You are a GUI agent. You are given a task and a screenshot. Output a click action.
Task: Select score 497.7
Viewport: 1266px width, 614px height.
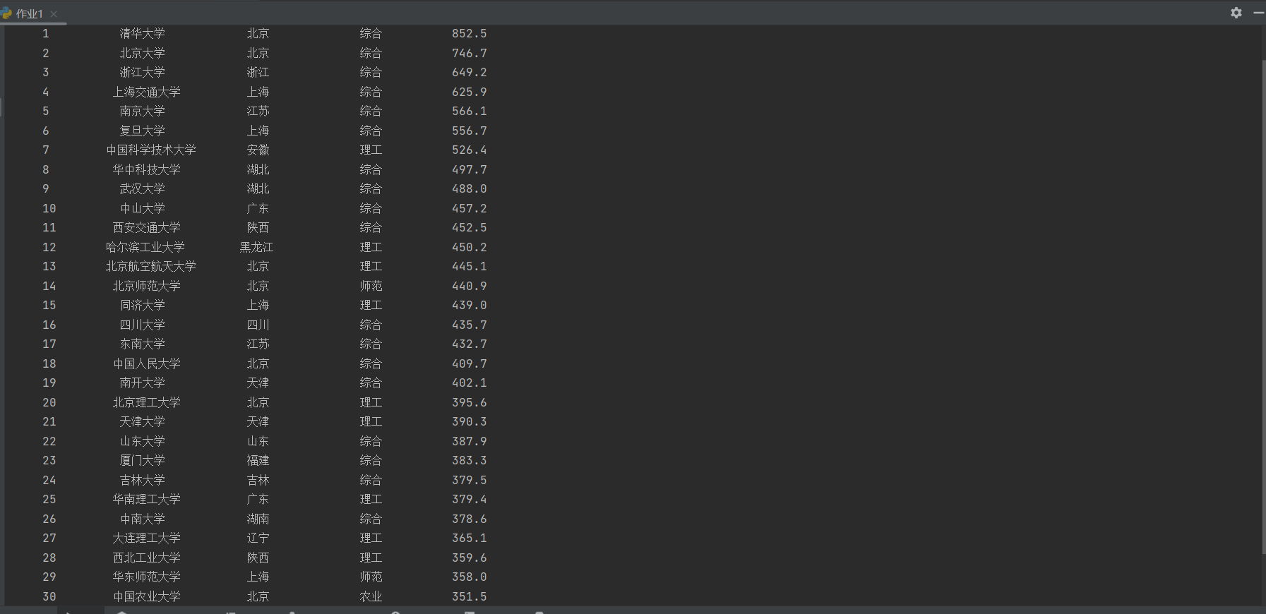pos(470,169)
